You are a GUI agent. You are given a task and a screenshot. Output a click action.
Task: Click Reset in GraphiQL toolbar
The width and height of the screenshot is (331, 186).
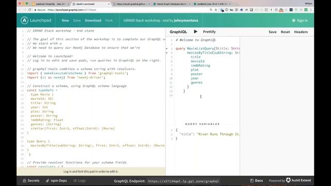285,32
